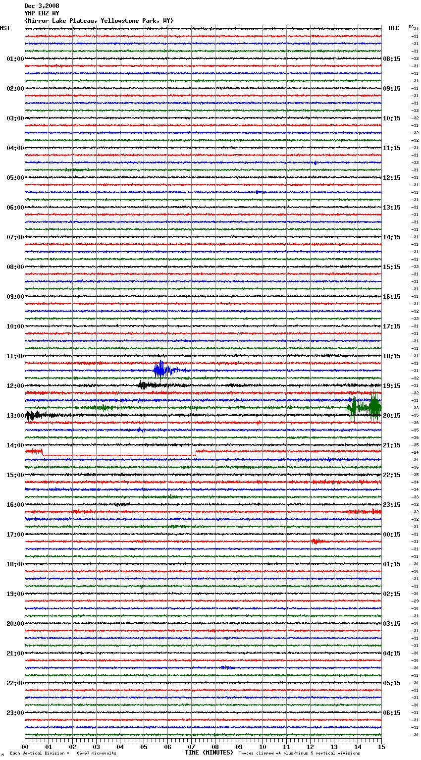Screen dimensions: 421x760
Task: Click the '14:00' MST hour label
Action: click(15, 445)
